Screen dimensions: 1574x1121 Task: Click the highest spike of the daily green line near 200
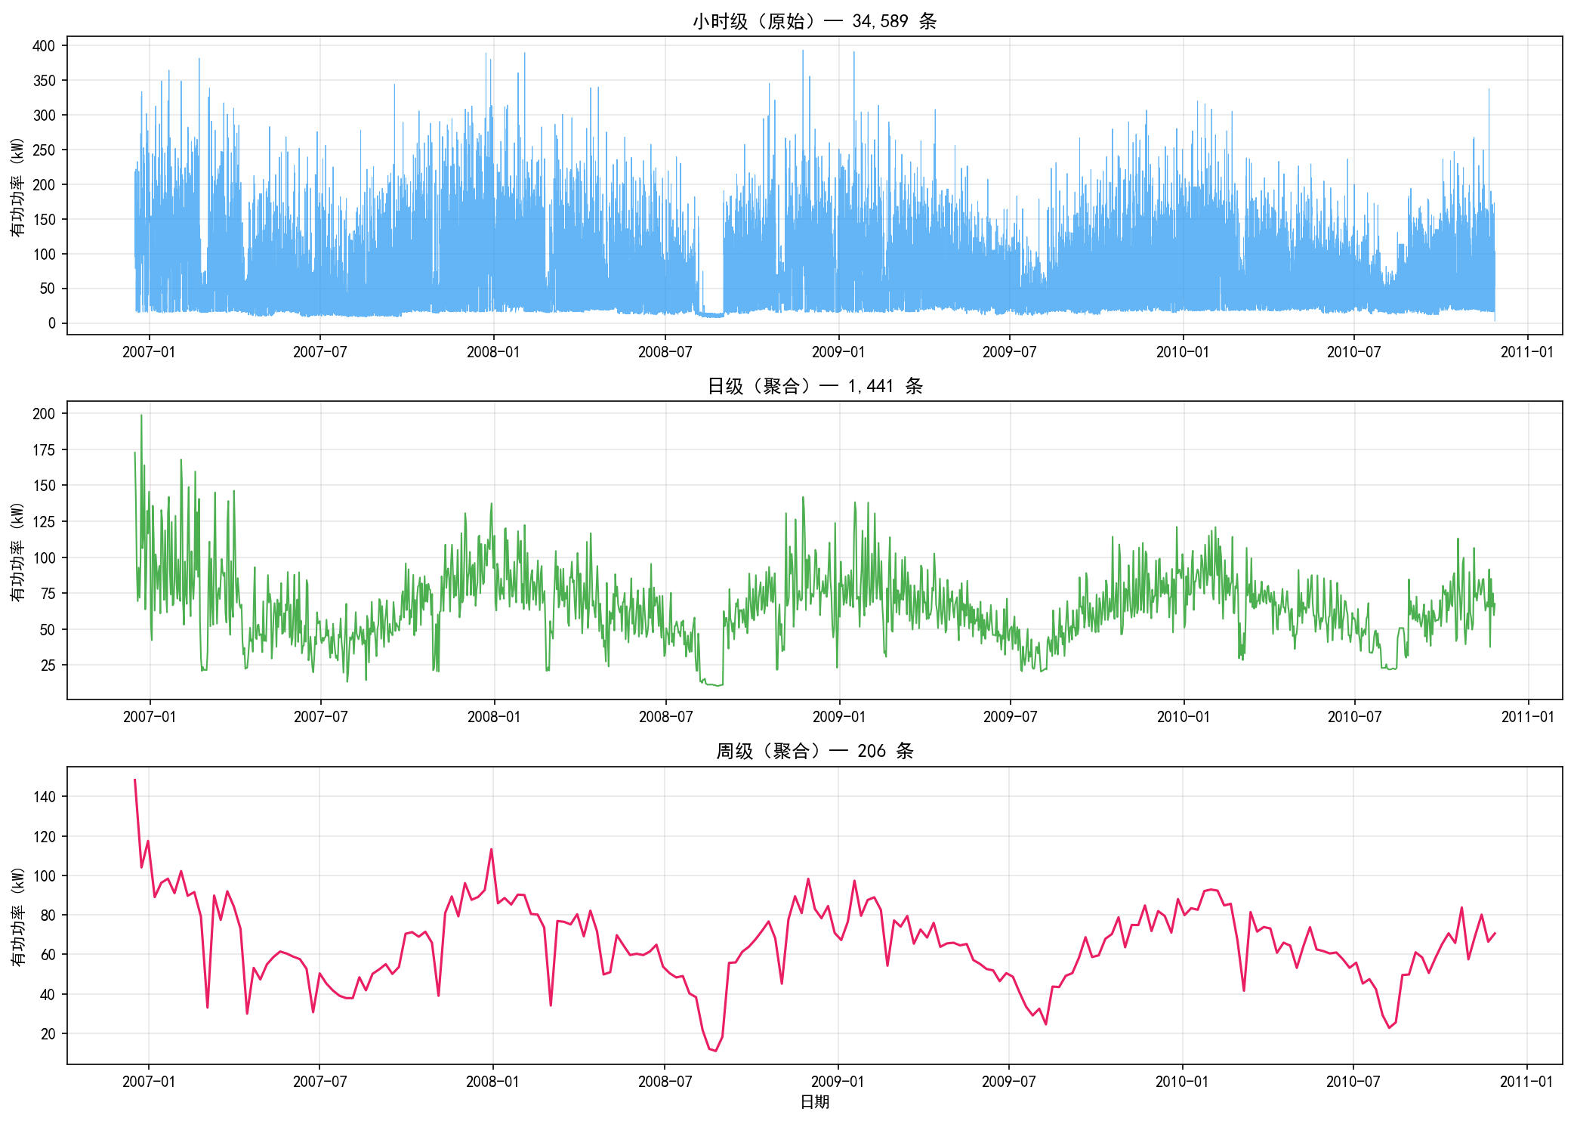[141, 415]
